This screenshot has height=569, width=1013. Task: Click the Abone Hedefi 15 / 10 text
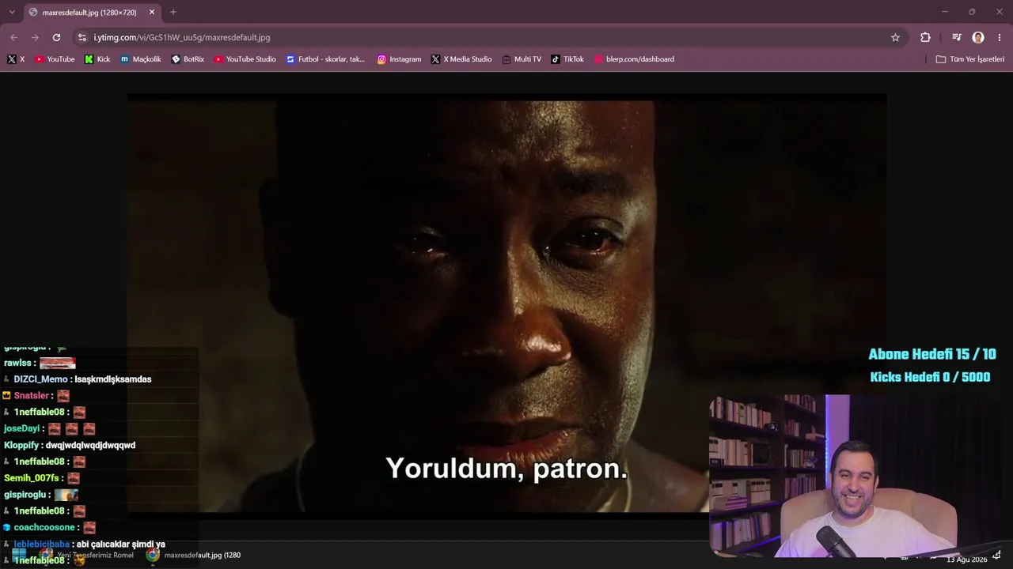pos(932,354)
